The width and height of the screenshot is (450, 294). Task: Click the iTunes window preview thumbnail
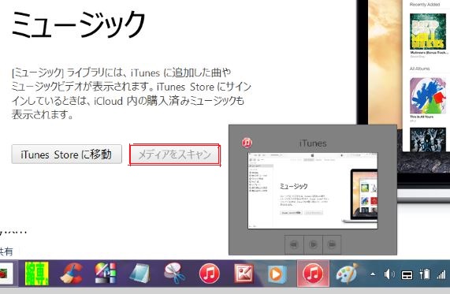(x=313, y=191)
